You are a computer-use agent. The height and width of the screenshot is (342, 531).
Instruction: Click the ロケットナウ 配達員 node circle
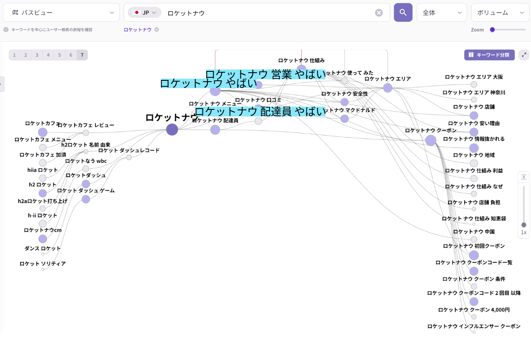215,130
